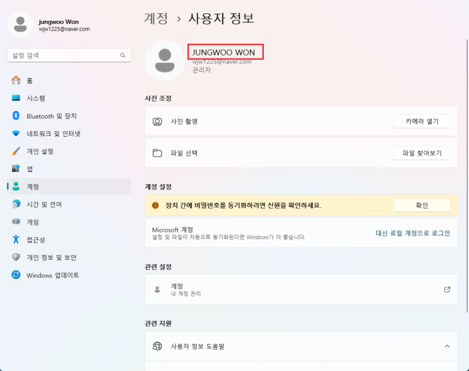Open the 홈 settings page
This screenshot has height=371, width=469.
click(69, 80)
